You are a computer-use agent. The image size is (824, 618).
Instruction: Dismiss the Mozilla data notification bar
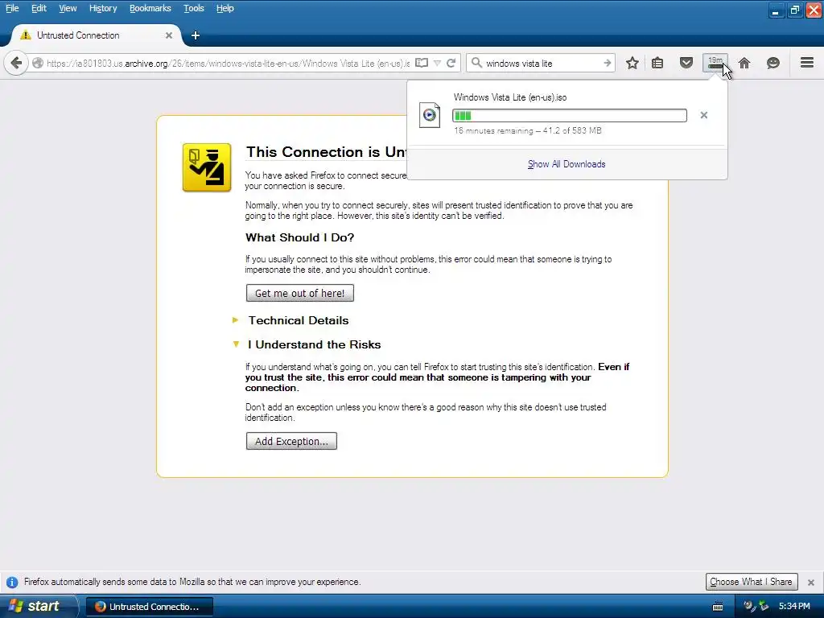pyautogui.click(x=811, y=583)
